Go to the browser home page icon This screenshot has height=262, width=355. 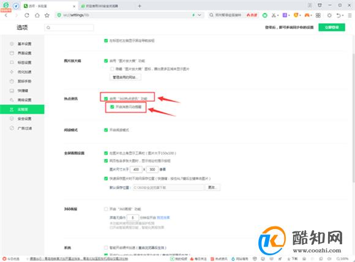[37, 15]
